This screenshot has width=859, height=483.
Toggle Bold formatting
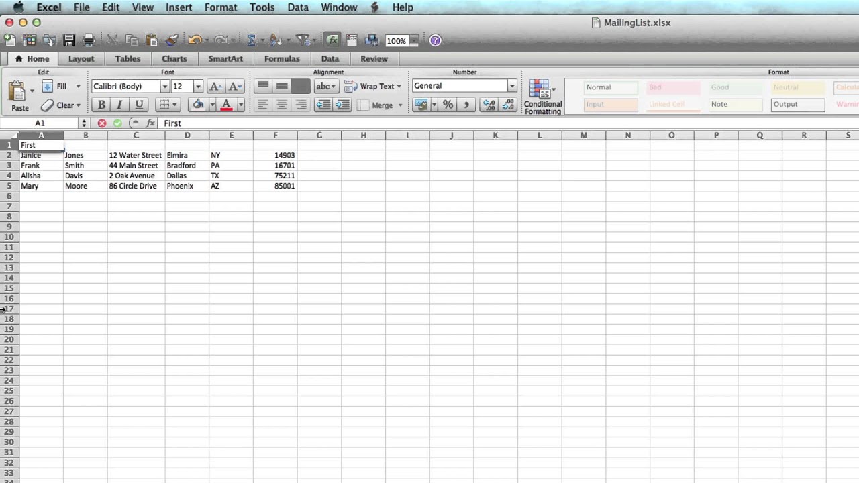101,105
